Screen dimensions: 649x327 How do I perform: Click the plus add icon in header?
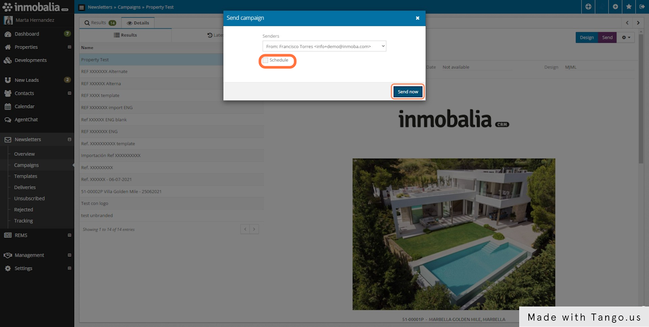tap(615, 7)
